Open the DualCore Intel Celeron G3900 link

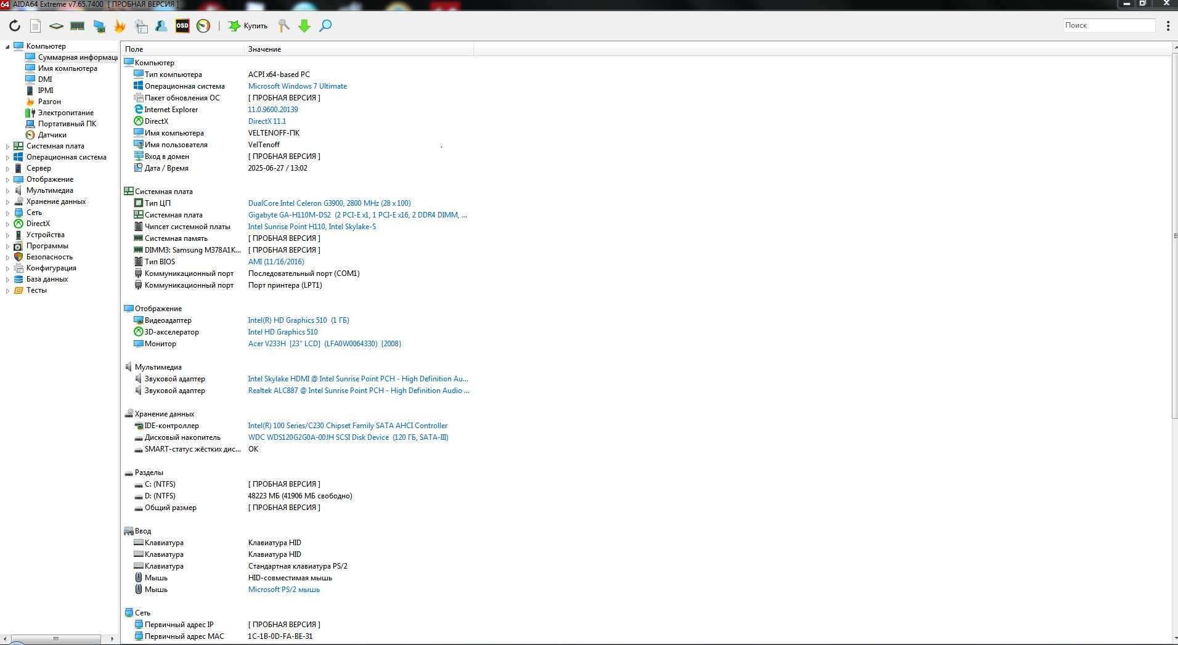330,203
